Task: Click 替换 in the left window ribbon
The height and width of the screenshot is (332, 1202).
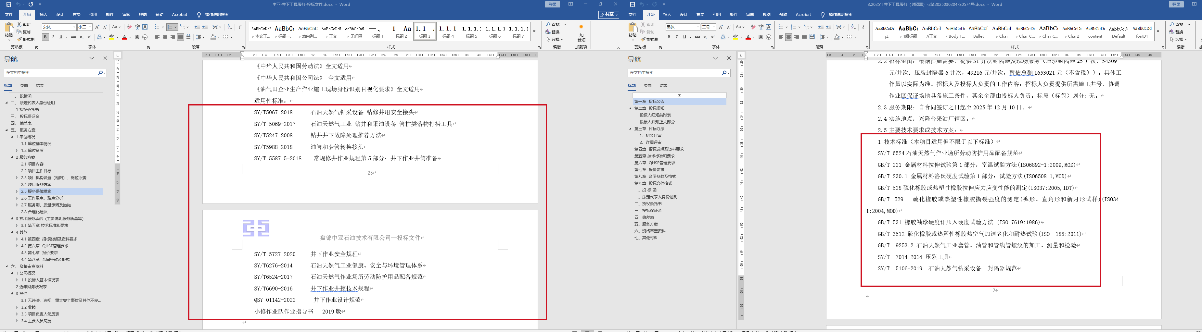Action: tap(553, 32)
